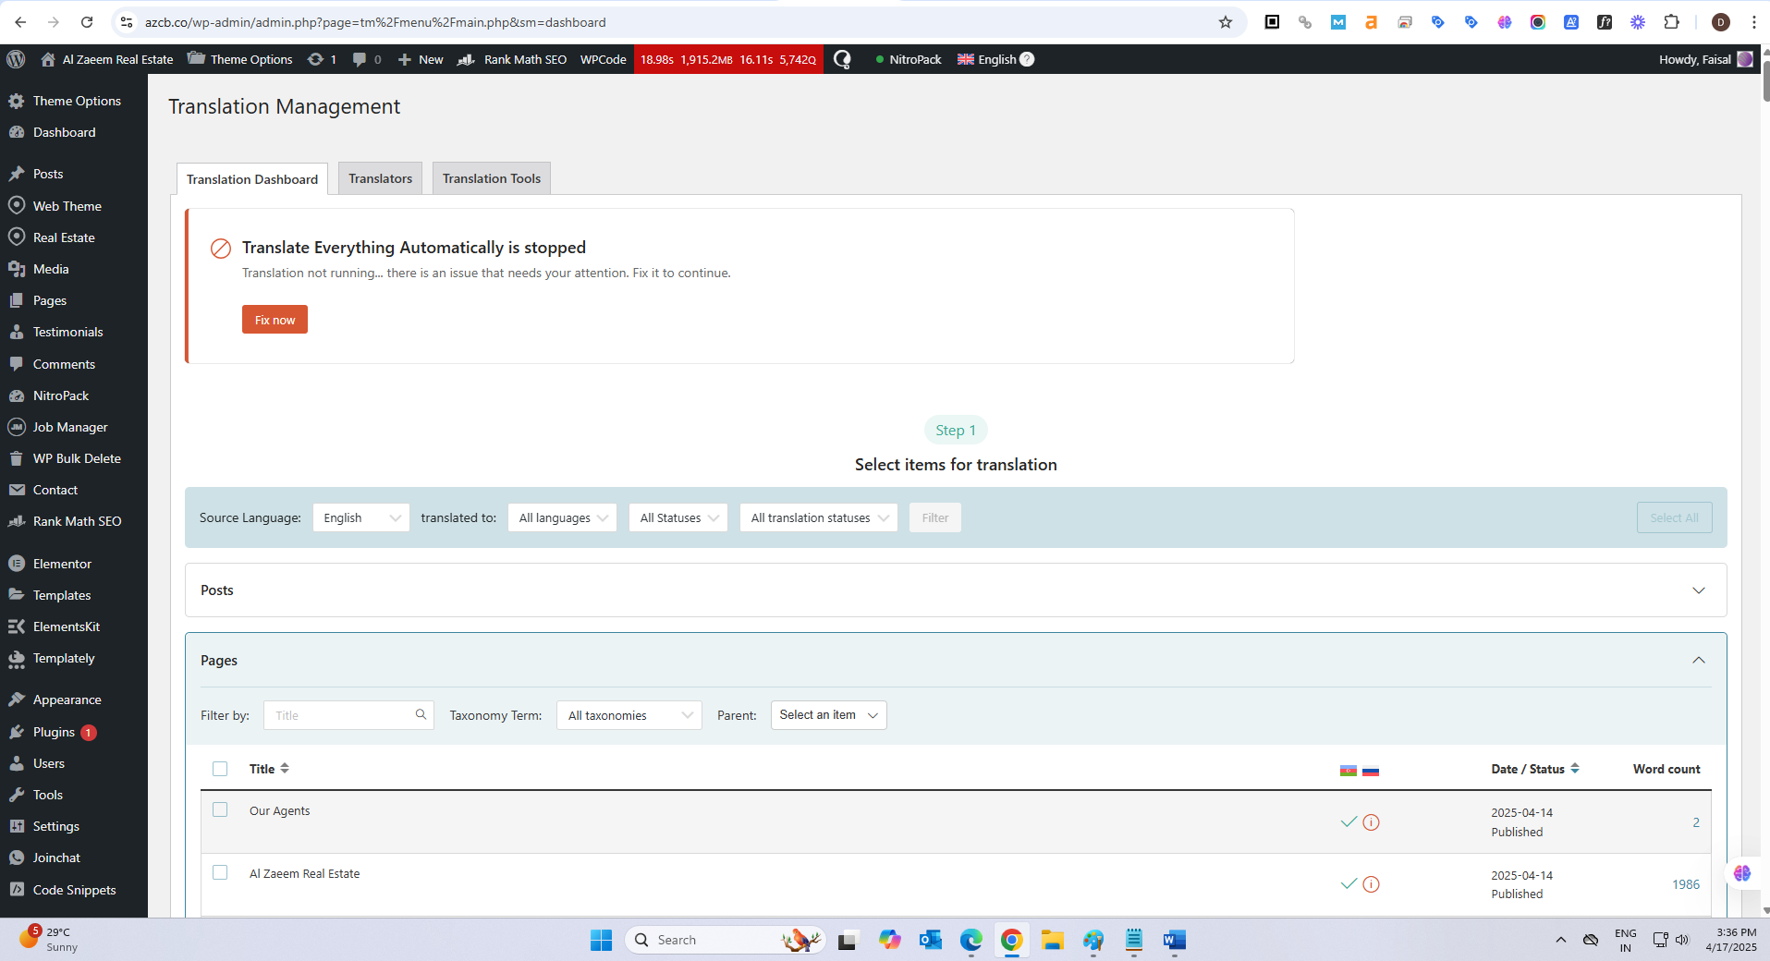Image resolution: width=1770 pixels, height=961 pixels.
Task: Click attention icon for Our Agents
Action: point(1372,822)
